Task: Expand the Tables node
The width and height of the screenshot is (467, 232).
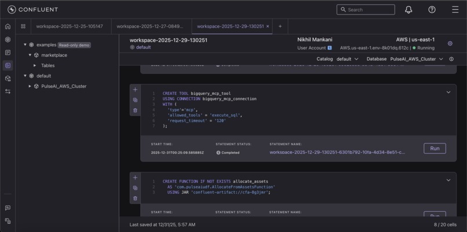Action: coord(35,65)
